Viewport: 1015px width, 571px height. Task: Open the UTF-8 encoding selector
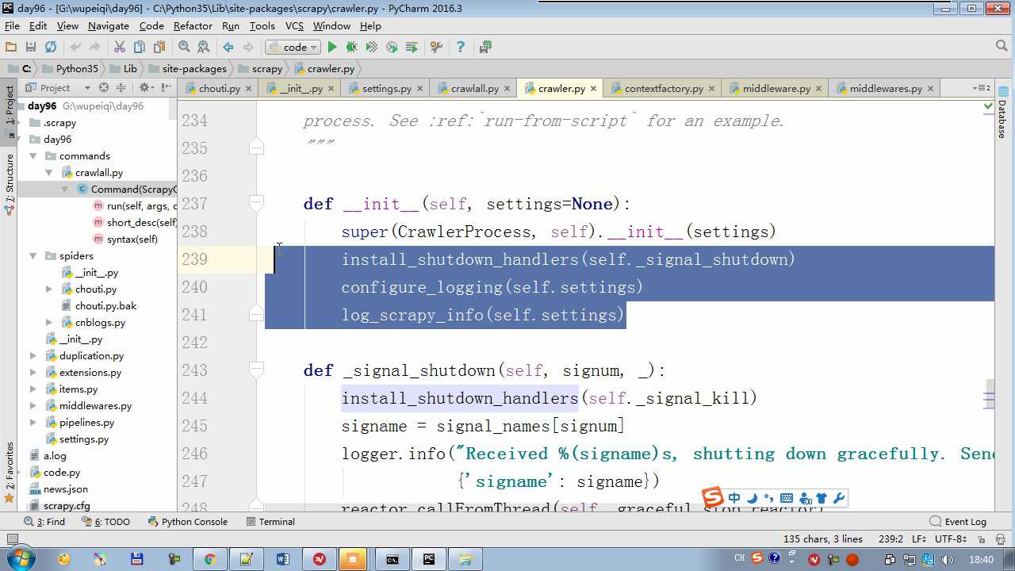pyautogui.click(x=951, y=538)
